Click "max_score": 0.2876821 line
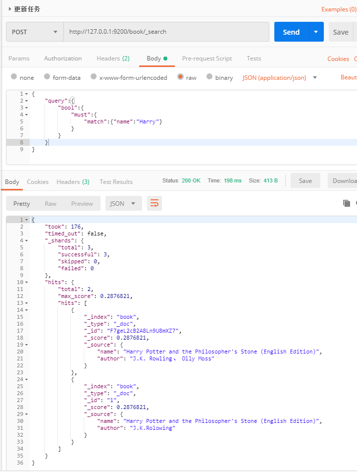 click(95, 296)
